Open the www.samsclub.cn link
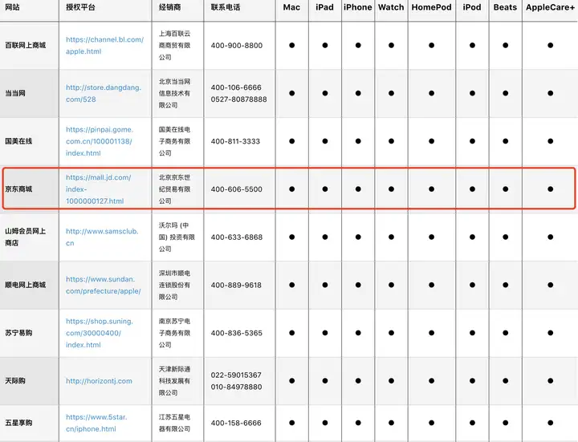Viewport: 578px width, 442px height. [x=102, y=237]
